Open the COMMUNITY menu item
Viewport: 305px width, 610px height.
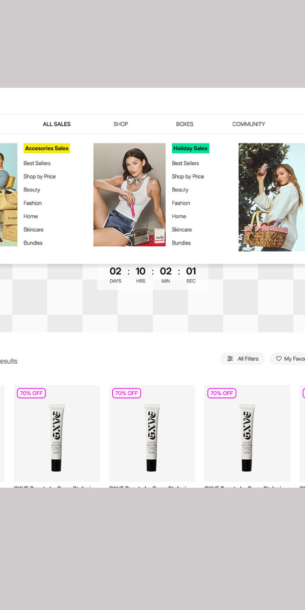tap(249, 124)
